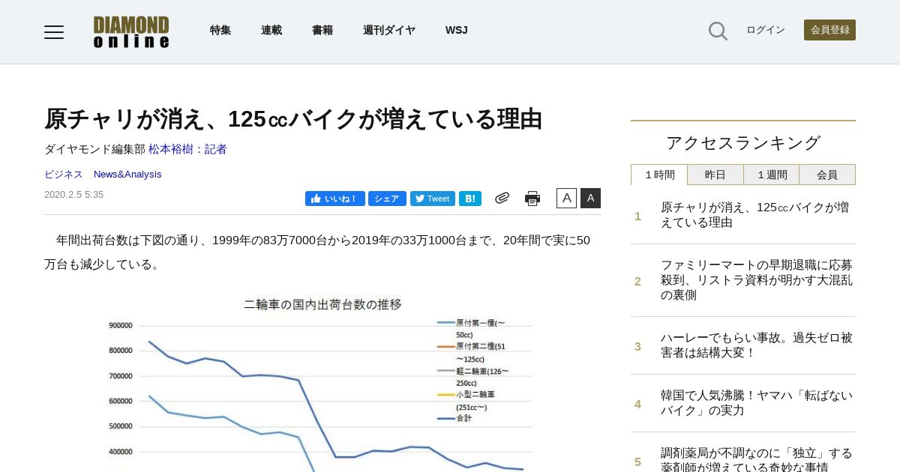
Task: Switch to the smaller font size A
Action: (x=566, y=198)
